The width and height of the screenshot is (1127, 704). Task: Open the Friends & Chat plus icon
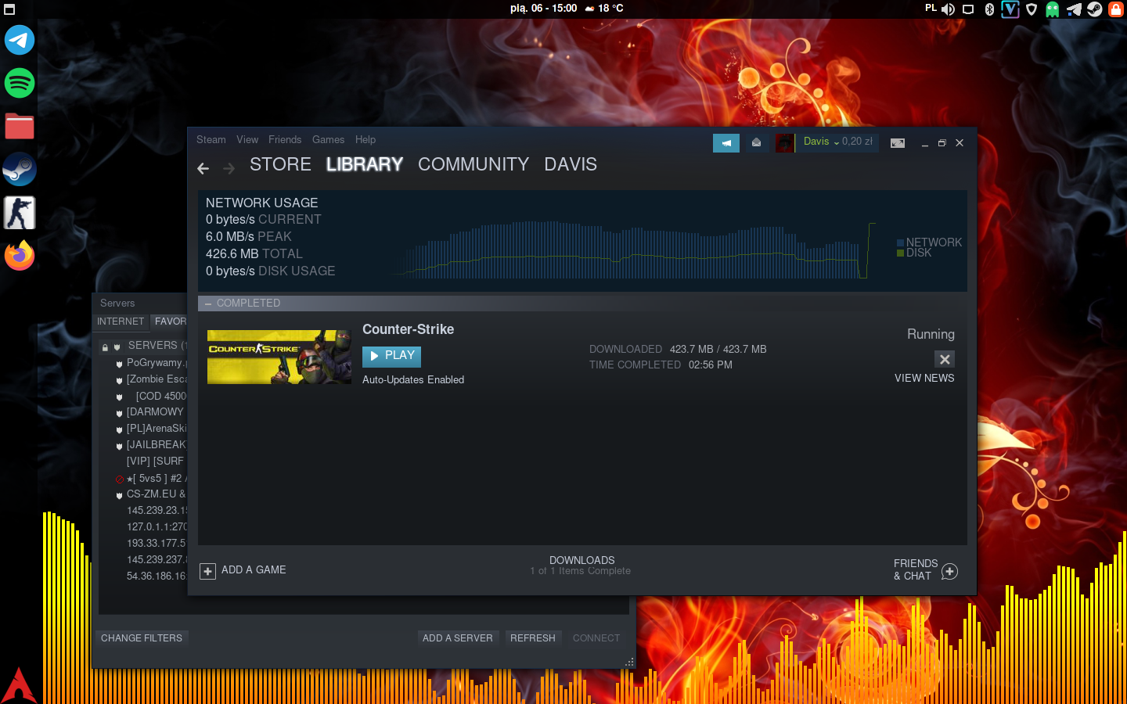(x=949, y=571)
